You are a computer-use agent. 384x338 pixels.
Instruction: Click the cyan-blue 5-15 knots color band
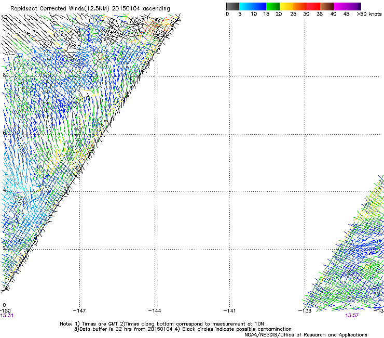point(253,6)
